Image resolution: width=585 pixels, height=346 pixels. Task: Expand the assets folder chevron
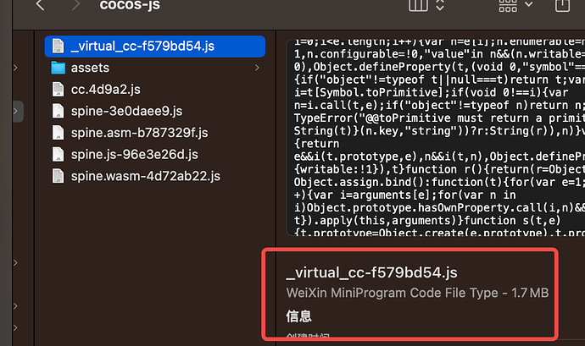[256, 67]
